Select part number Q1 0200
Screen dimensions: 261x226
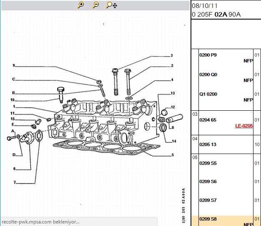click(208, 94)
